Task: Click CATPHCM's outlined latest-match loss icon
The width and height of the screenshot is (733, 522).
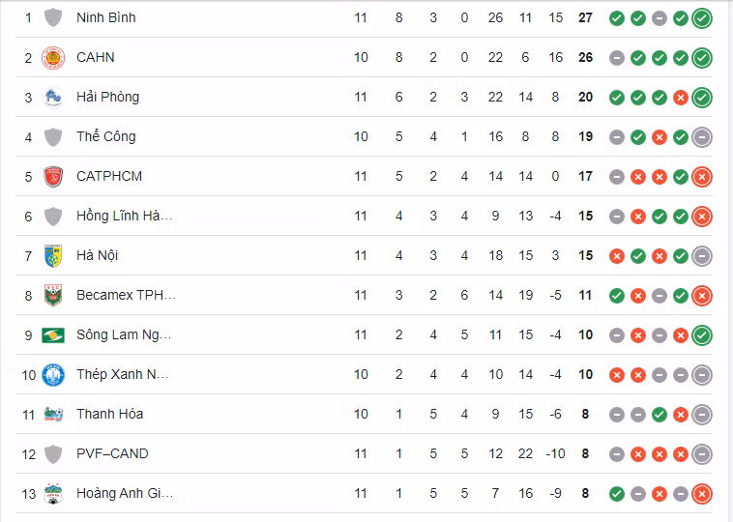Action: [702, 177]
